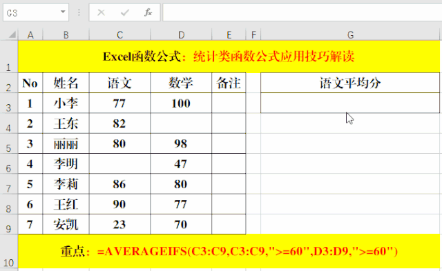Click 李明's 数学 score 47

tap(181, 164)
